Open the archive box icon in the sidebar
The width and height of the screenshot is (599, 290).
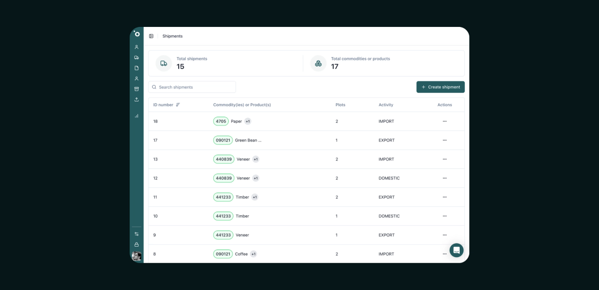137,89
